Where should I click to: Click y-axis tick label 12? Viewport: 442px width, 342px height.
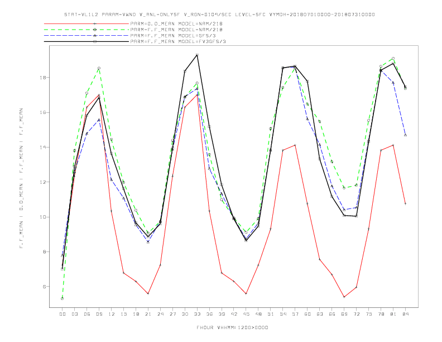(42, 182)
